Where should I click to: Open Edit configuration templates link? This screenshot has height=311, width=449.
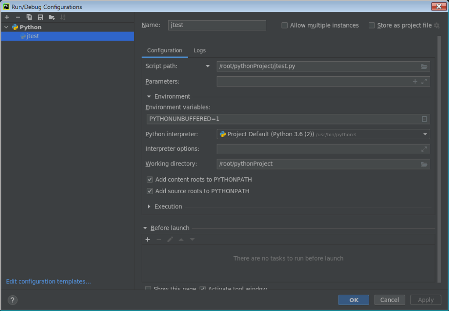coord(49,282)
